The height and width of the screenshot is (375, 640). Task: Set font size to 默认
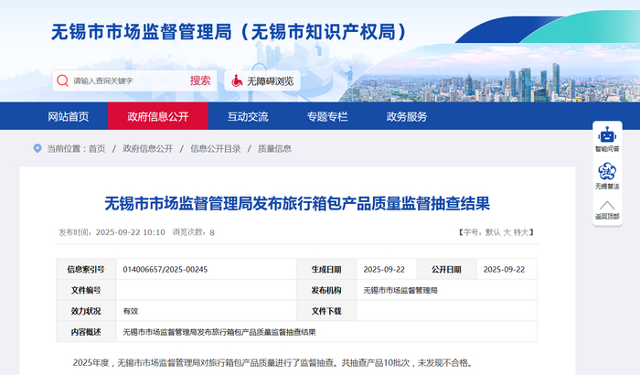point(493,232)
